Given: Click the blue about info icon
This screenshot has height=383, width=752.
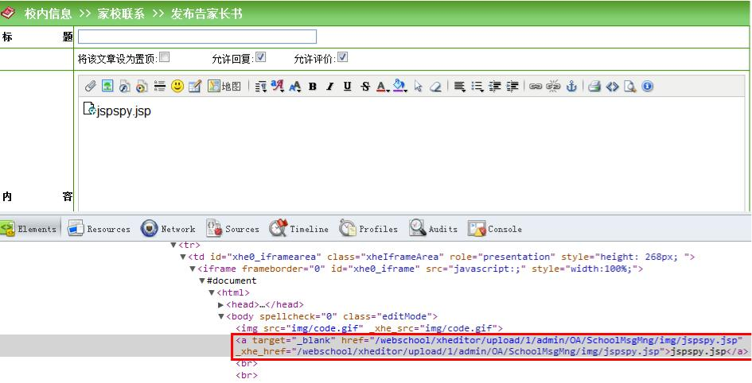Looking at the screenshot, I should (647, 86).
